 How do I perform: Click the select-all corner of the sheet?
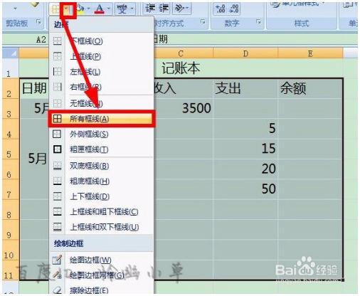coord(11,53)
